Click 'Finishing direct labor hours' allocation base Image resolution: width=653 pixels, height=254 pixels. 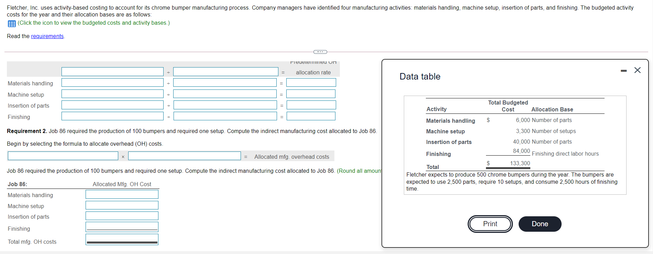(x=565, y=154)
